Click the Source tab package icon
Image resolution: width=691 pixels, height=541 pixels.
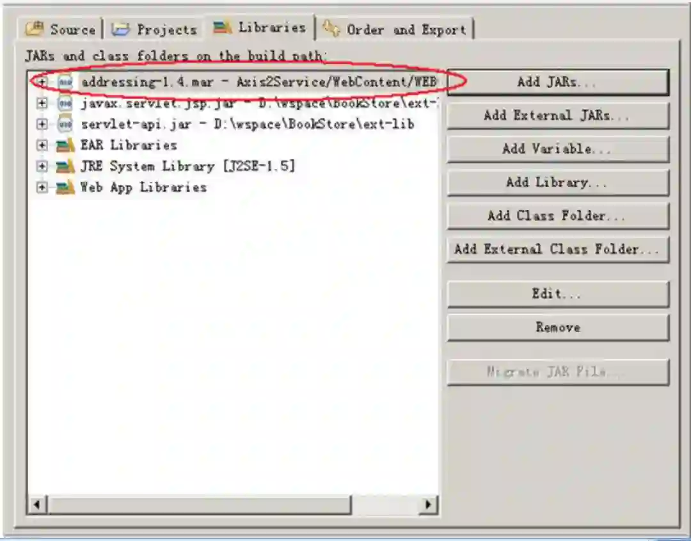pos(35,29)
